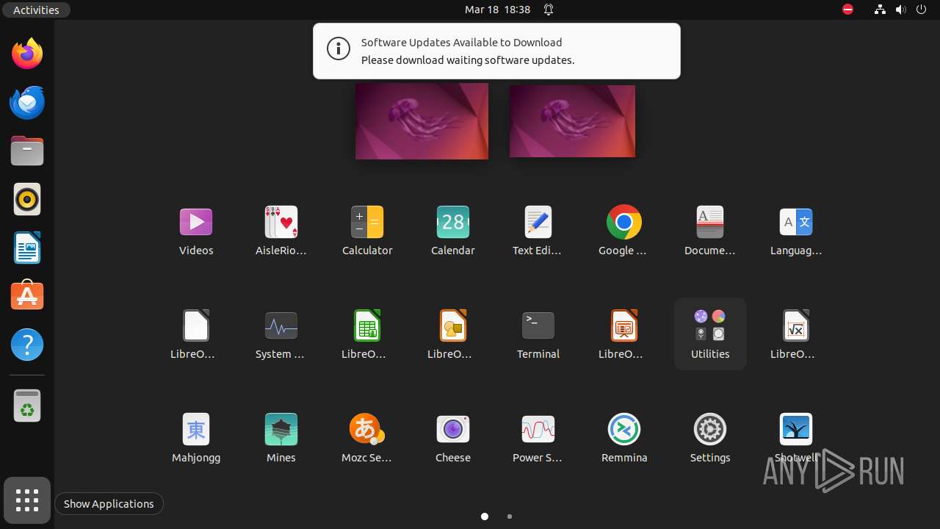Select the first workspace thumbnail
Viewport: 940px width, 529px height.
(422, 121)
